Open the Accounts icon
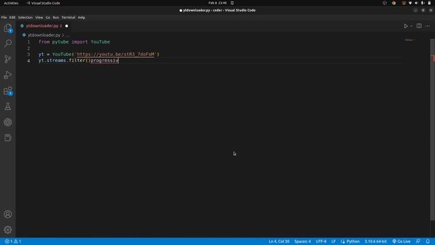Screen dimensions: 435x245 pos(7,214)
